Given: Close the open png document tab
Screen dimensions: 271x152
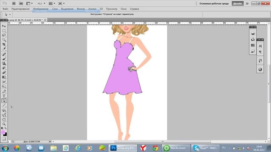Looking at the screenshot, I should [45, 20].
